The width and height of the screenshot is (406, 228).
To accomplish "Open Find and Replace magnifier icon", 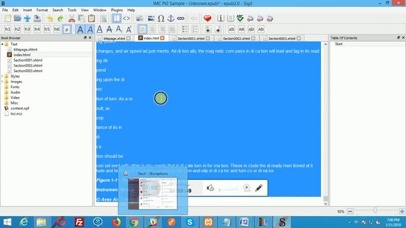I will (103, 18).
